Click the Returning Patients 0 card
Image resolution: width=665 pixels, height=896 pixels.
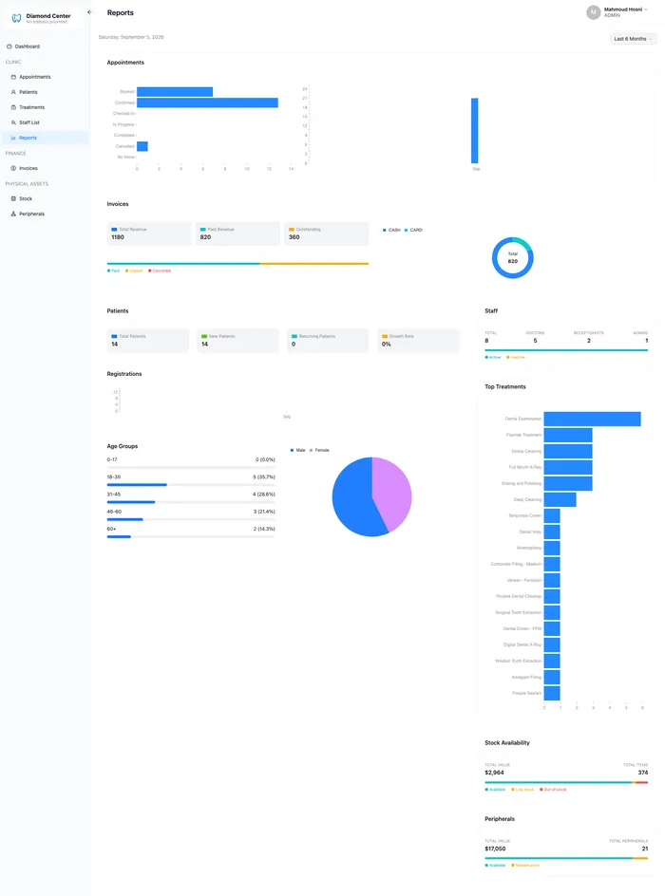coord(328,341)
